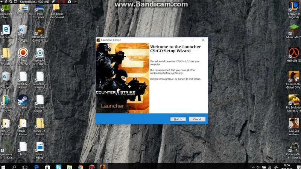Open taskbar search
The width and height of the screenshot is (301, 169).
pos(14,167)
